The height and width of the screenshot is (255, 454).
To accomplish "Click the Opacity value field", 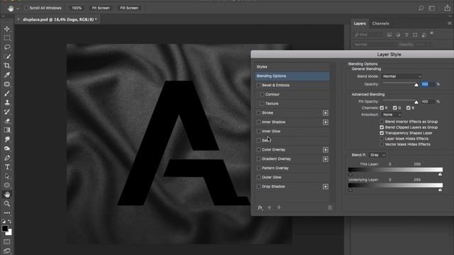I will [428, 84].
